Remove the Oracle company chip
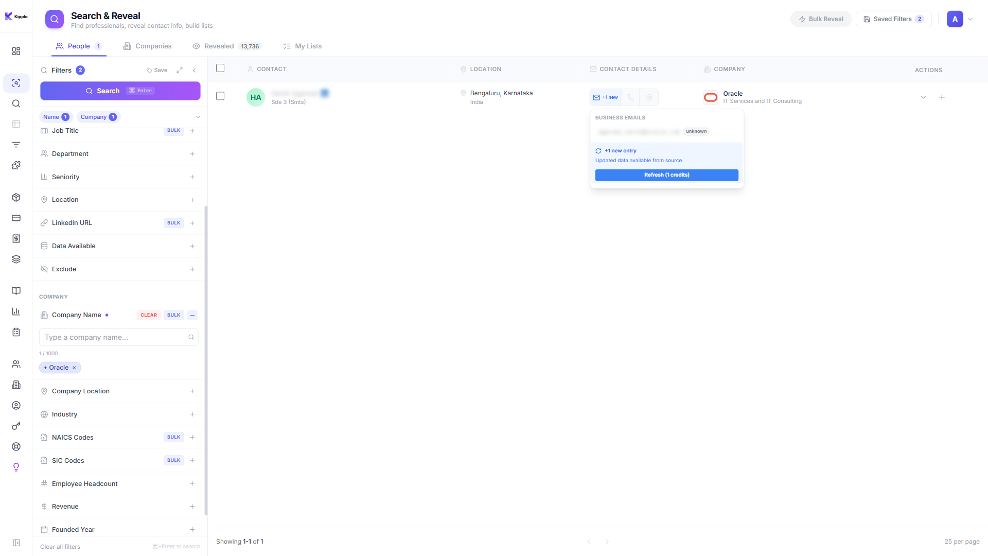Image resolution: width=988 pixels, height=556 pixels. pos(74,368)
